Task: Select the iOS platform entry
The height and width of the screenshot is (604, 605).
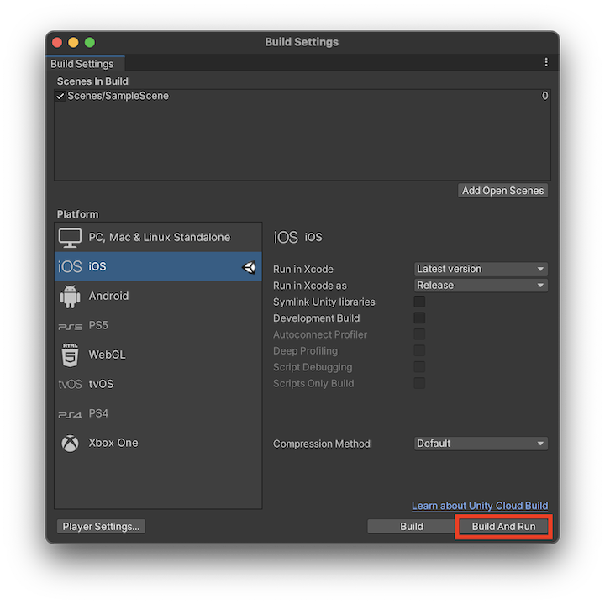Action: pos(158,266)
